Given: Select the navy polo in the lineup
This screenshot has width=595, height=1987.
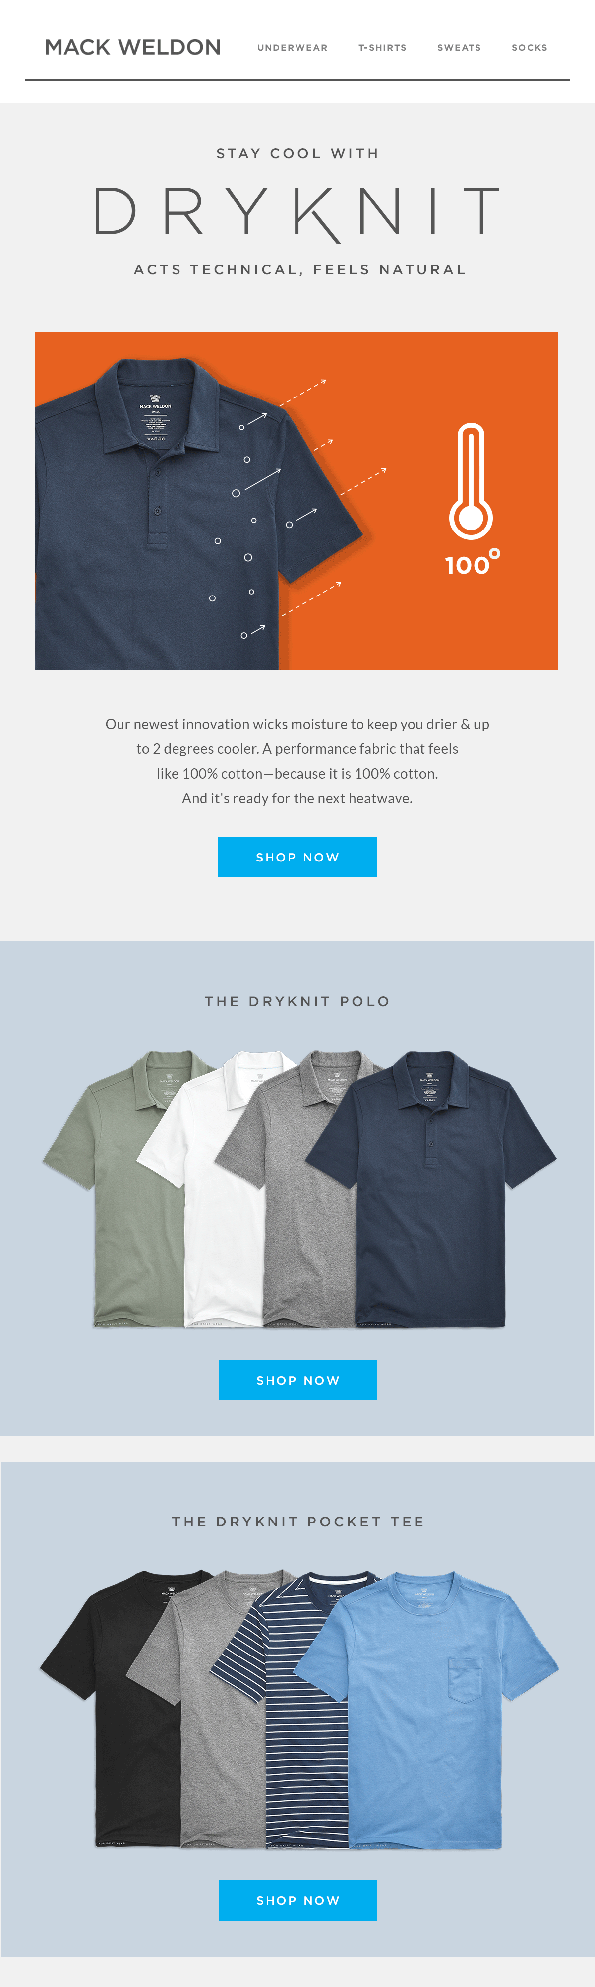Looking at the screenshot, I should point(431,1188).
